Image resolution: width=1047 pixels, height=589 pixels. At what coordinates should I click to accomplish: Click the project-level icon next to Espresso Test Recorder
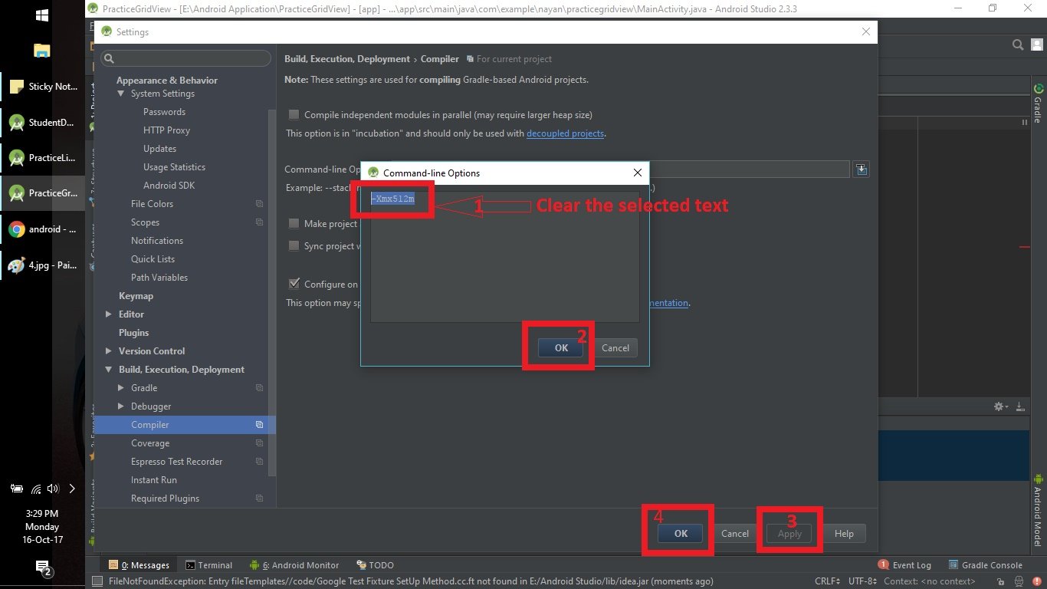point(259,462)
